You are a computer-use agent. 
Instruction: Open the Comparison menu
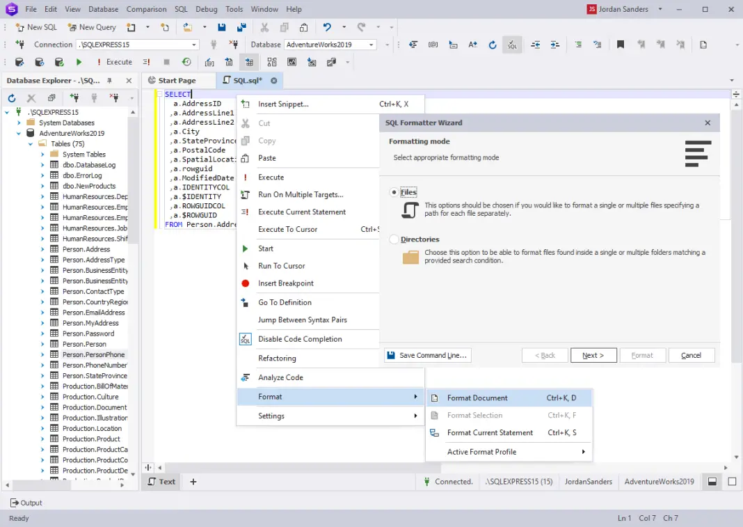[147, 9]
